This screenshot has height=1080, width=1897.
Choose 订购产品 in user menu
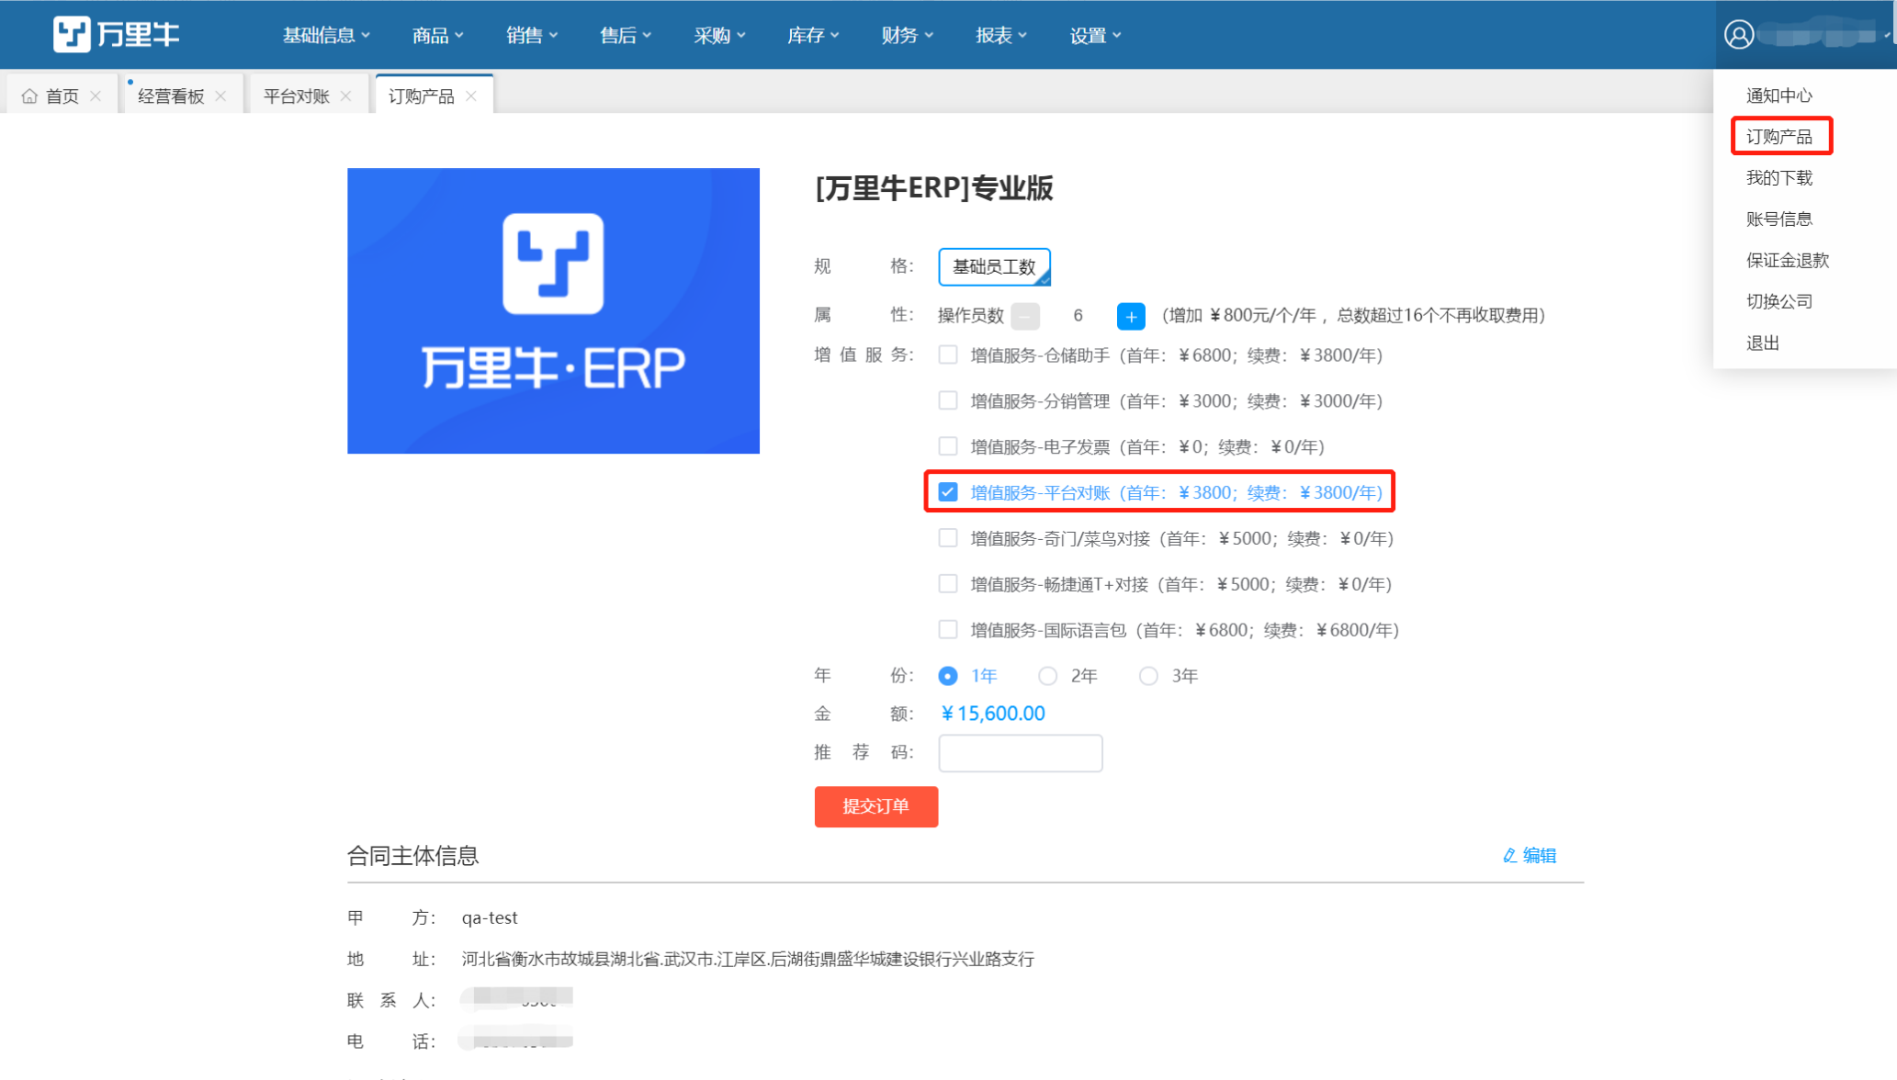[1778, 137]
